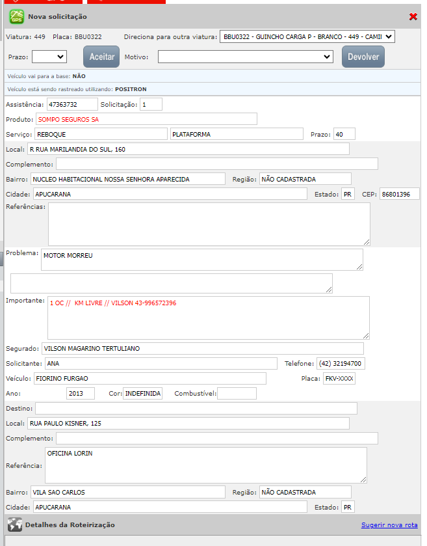
Task: Click the globe icon beside Detalhes da Roteirização
Action: tap(14, 525)
